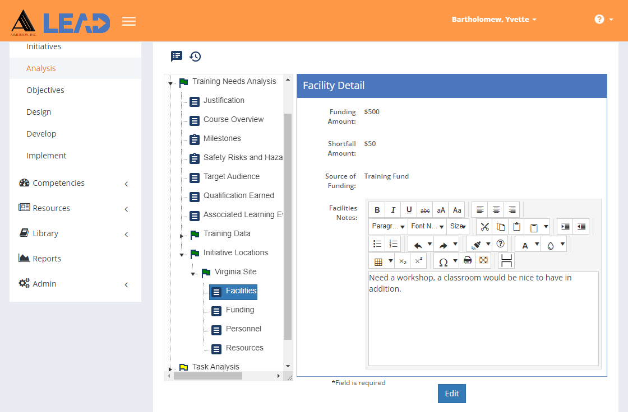Insert a numbered list

[x=393, y=244]
